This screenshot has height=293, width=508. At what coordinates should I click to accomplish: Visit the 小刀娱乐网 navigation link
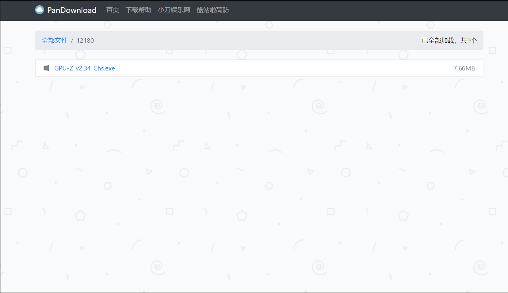[174, 10]
